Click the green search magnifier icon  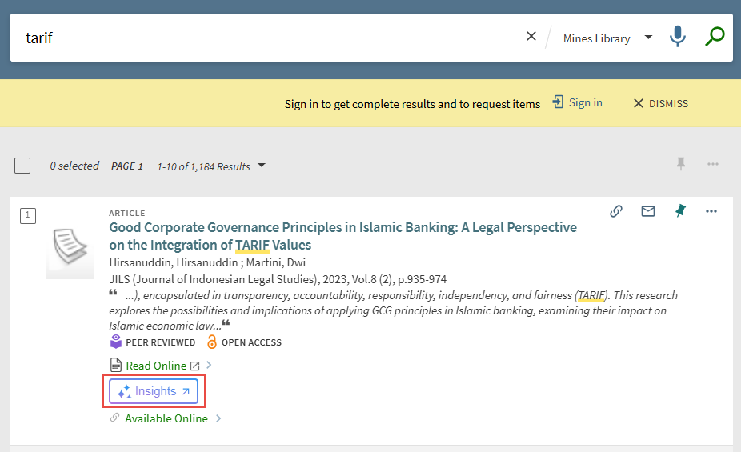715,37
